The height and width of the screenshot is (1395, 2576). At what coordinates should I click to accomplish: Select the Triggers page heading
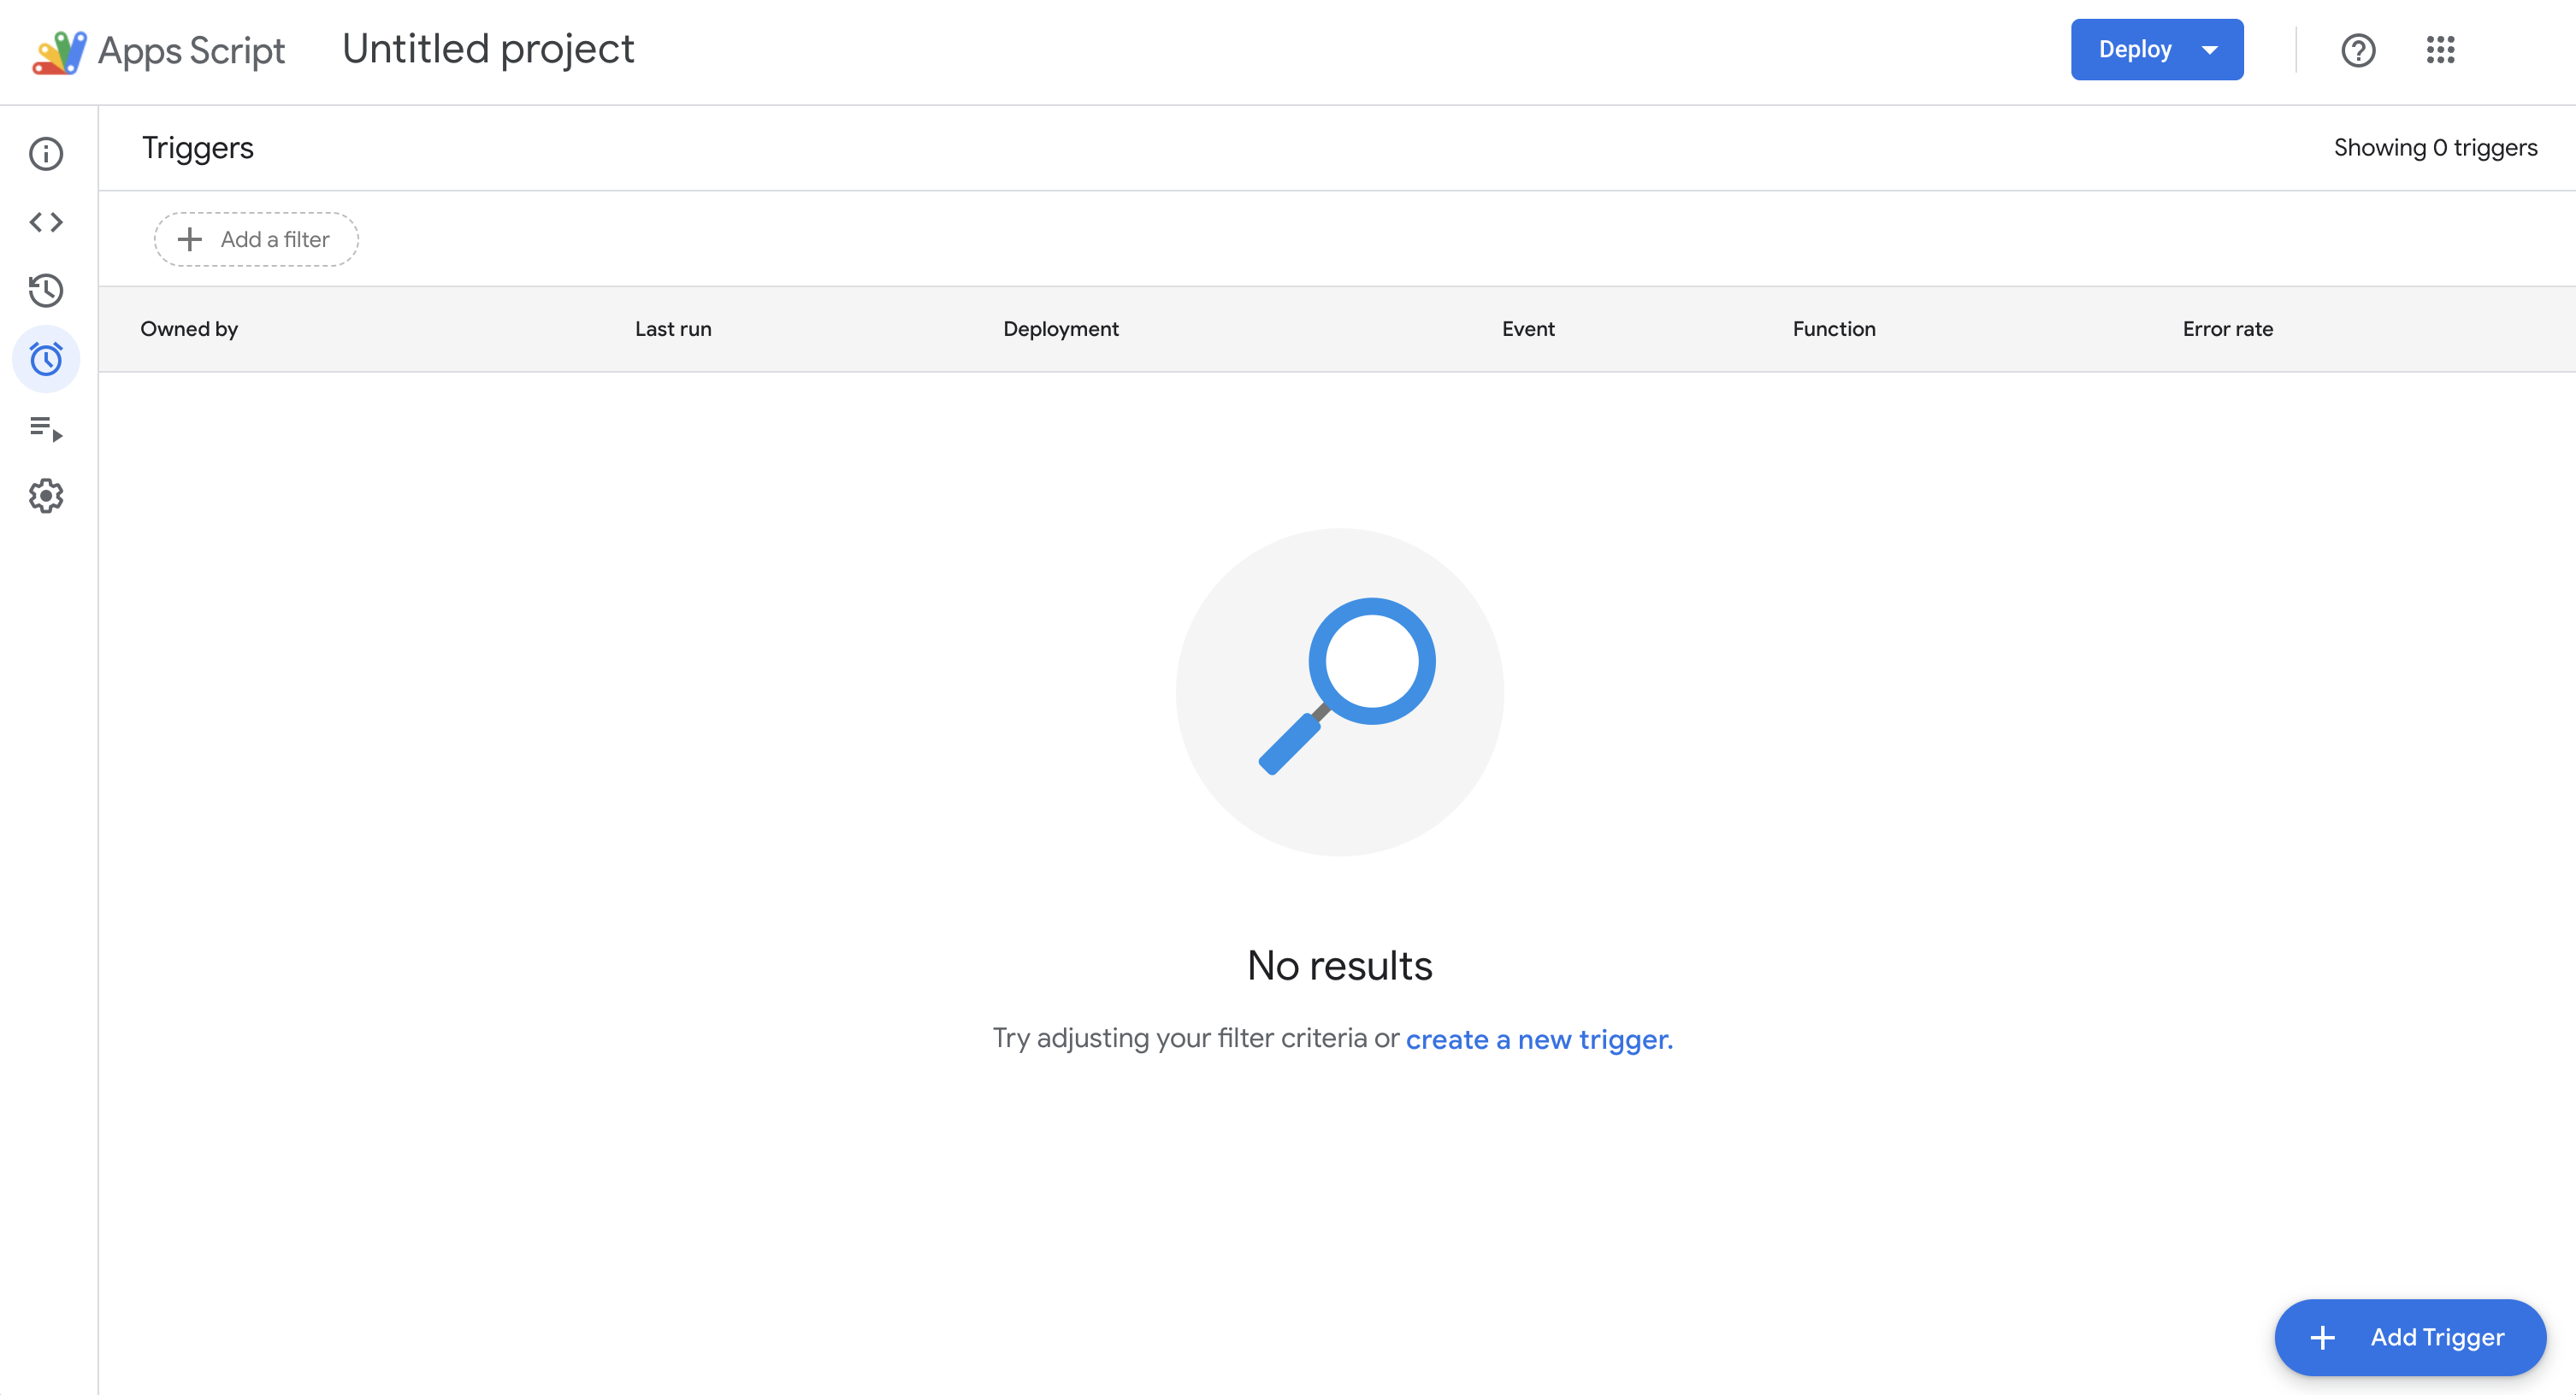[x=197, y=147]
